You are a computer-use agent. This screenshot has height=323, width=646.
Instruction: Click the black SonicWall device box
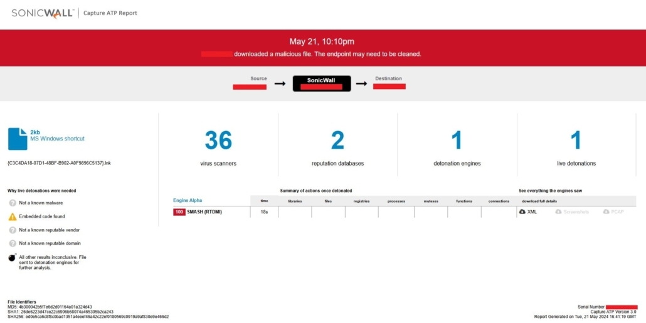(322, 83)
